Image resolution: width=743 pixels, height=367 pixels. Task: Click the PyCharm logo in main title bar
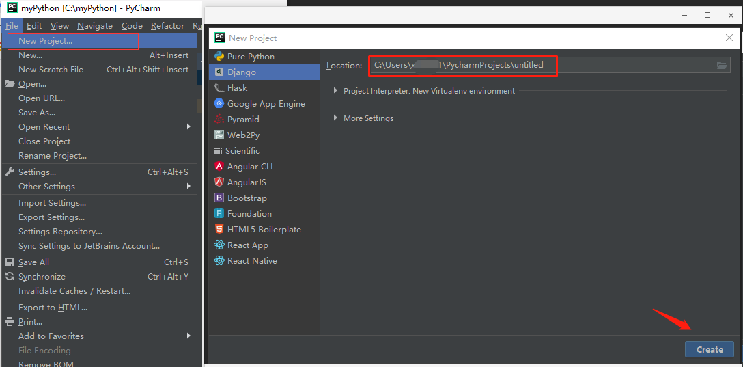pos(12,8)
